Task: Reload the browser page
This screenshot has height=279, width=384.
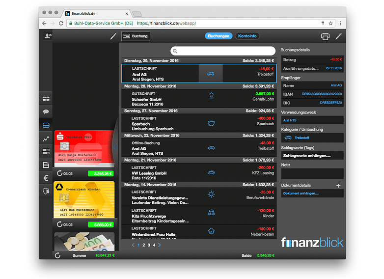Action: 61,23
